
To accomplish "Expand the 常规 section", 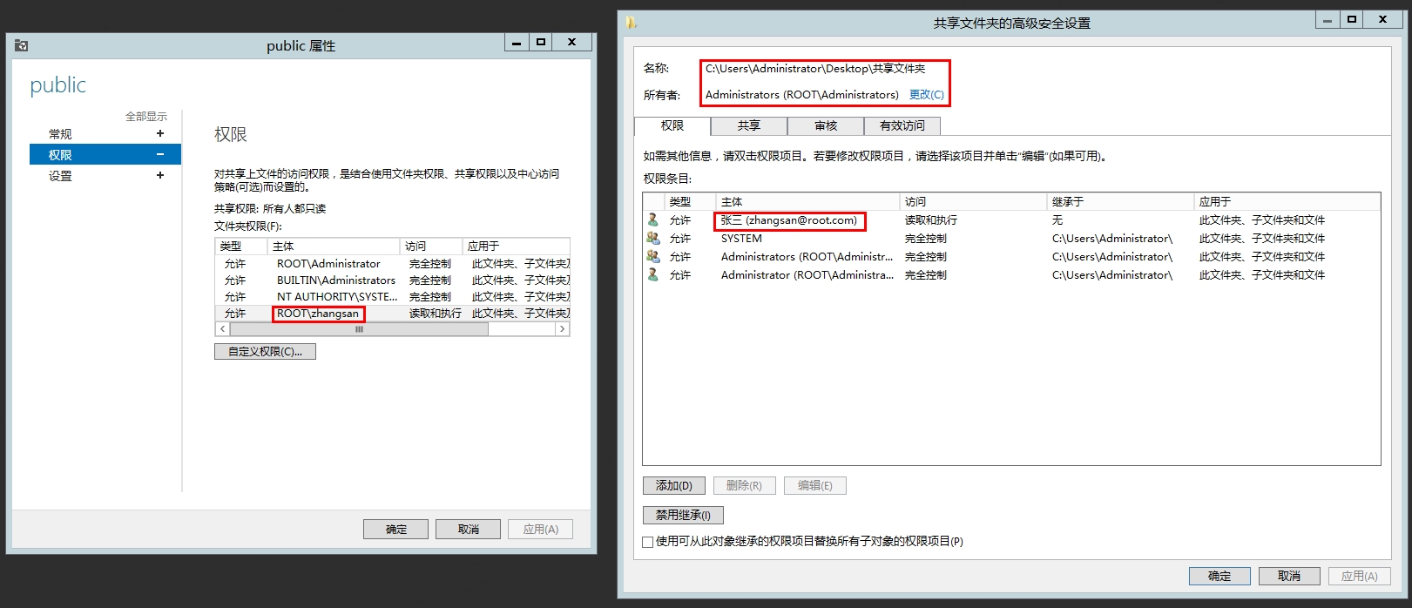I will point(159,133).
